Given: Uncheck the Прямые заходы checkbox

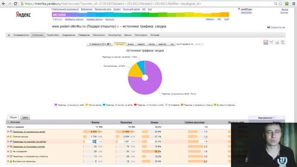Looking at the screenshot, I should 8,136.
